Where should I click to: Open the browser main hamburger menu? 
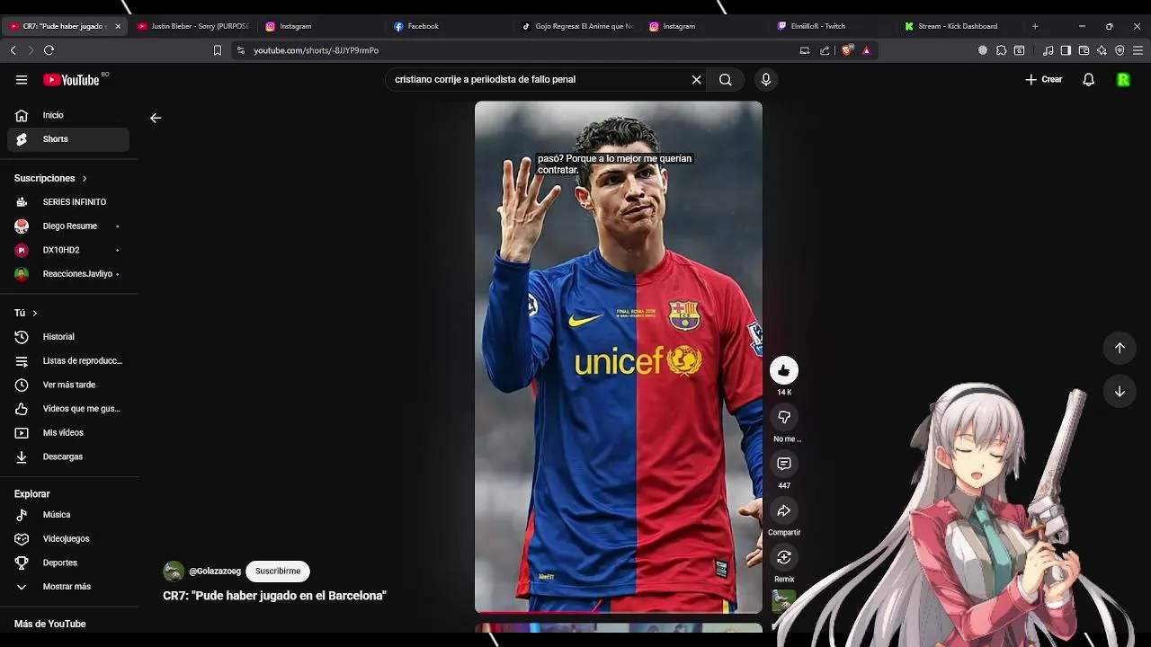click(x=1138, y=50)
